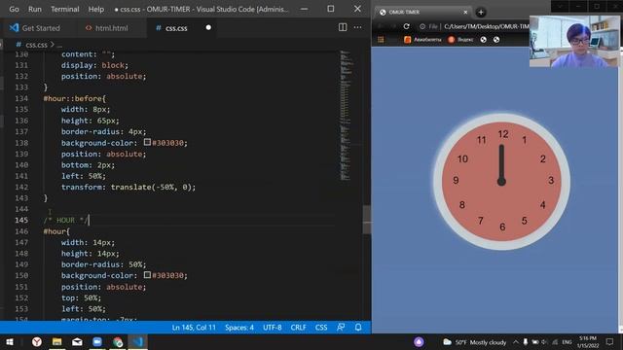Open the Run menu

point(35,9)
